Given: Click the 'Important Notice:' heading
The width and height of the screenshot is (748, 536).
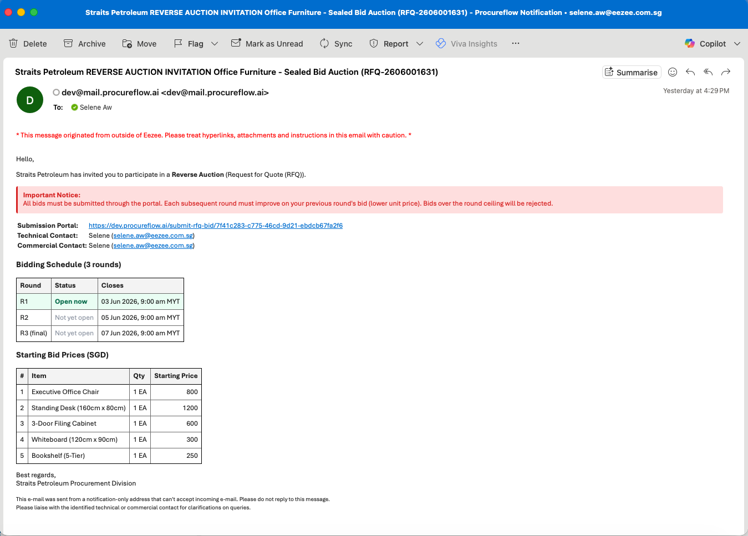Looking at the screenshot, I should [x=52, y=195].
